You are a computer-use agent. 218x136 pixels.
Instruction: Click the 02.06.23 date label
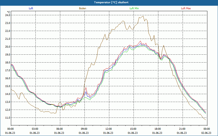[206, 133]
